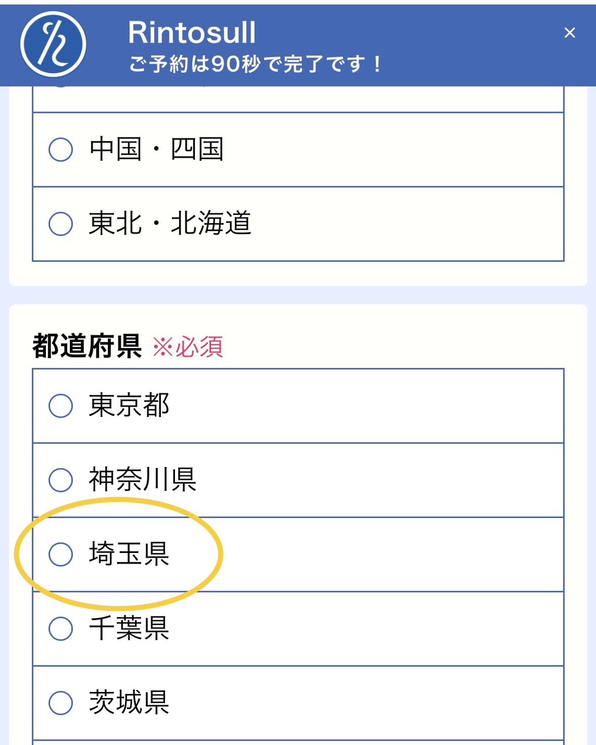The height and width of the screenshot is (745, 596).
Task: Tap the 東北・北海道 label text
Action: (170, 223)
